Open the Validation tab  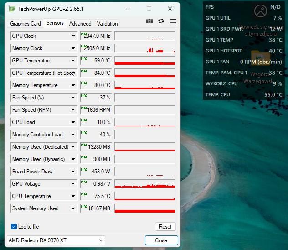pos(107,24)
